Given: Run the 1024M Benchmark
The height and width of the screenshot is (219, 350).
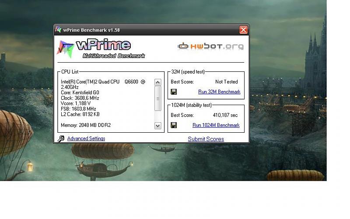Looking at the screenshot, I should [216, 125].
